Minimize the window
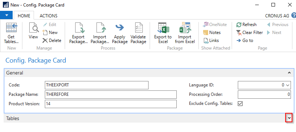This screenshot has height=132, width=296. [257, 5]
